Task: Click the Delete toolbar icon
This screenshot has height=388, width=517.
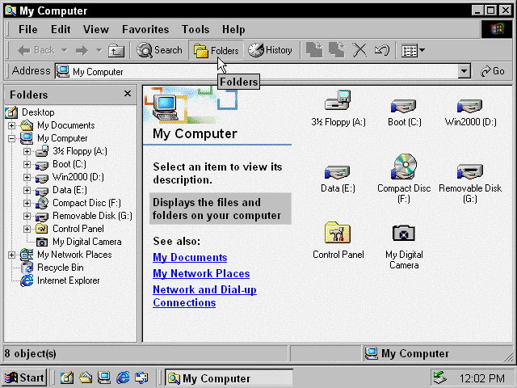Action: (x=359, y=50)
